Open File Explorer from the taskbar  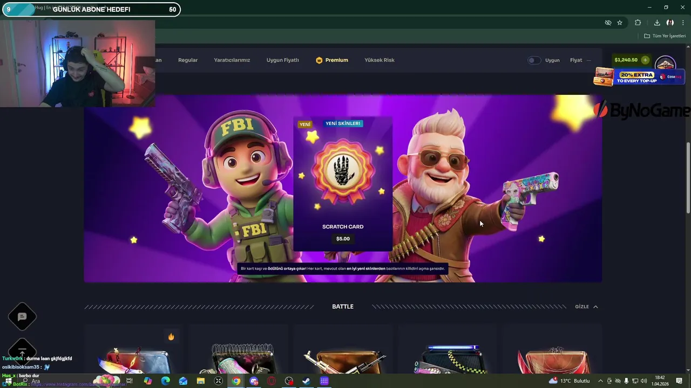pos(201,381)
